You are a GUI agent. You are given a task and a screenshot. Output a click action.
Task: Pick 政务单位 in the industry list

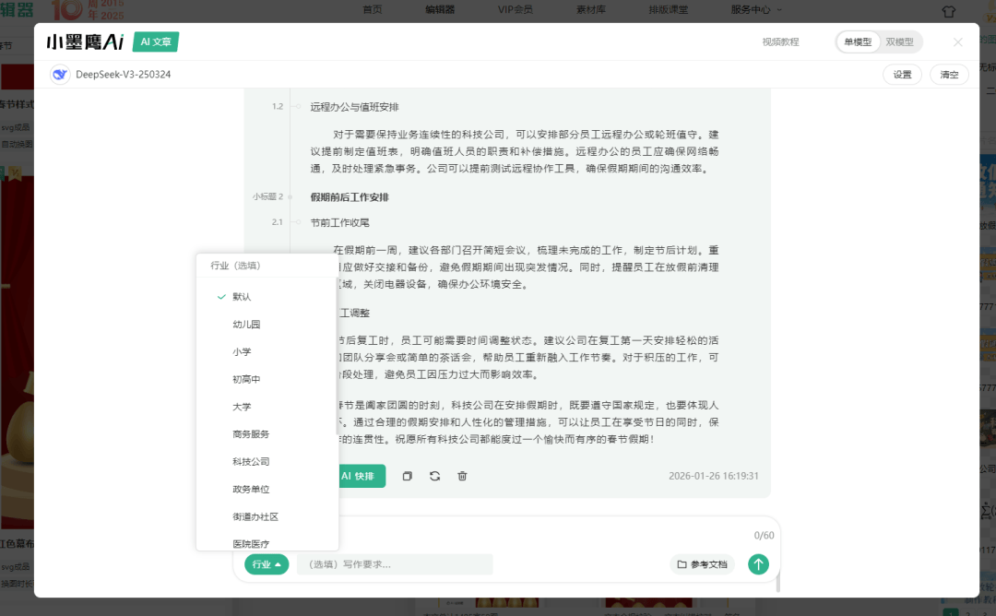point(251,489)
